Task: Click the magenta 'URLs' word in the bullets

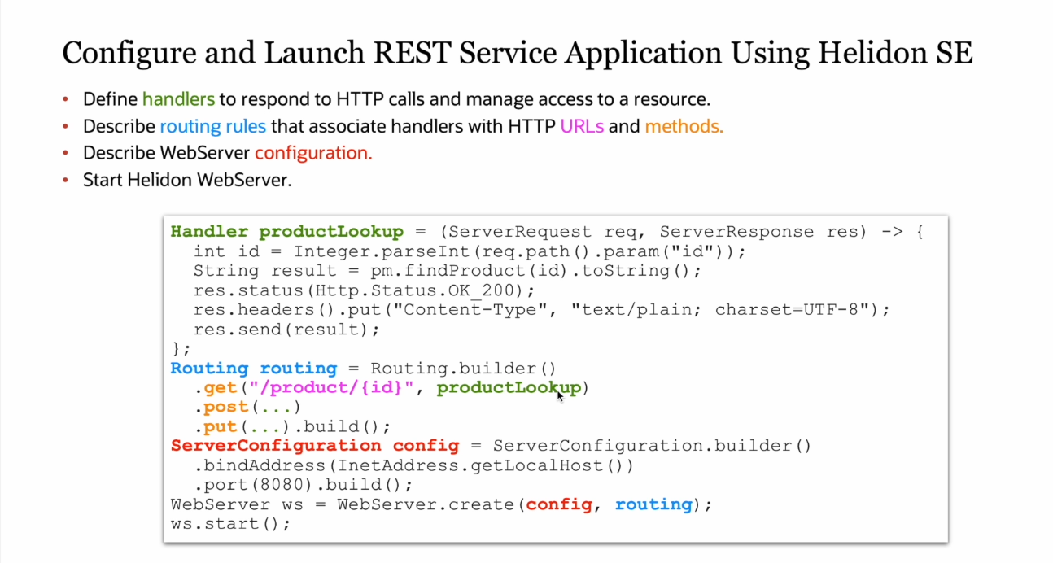Action: point(582,126)
